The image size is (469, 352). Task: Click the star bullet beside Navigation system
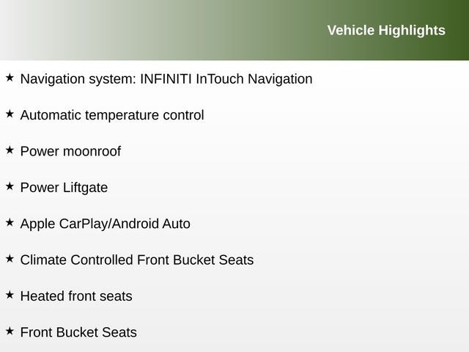10,77
